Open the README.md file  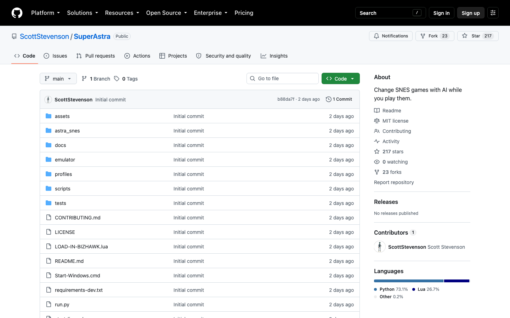[69, 261]
